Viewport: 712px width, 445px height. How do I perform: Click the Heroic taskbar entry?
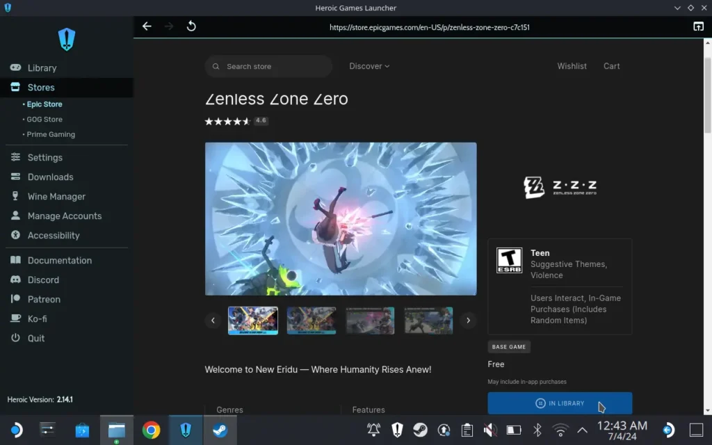(x=186, y=430)
